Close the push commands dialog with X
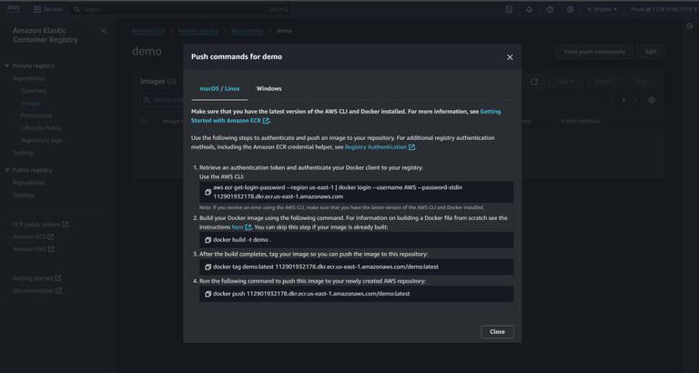Screen dimensions: 699x373 509,56
